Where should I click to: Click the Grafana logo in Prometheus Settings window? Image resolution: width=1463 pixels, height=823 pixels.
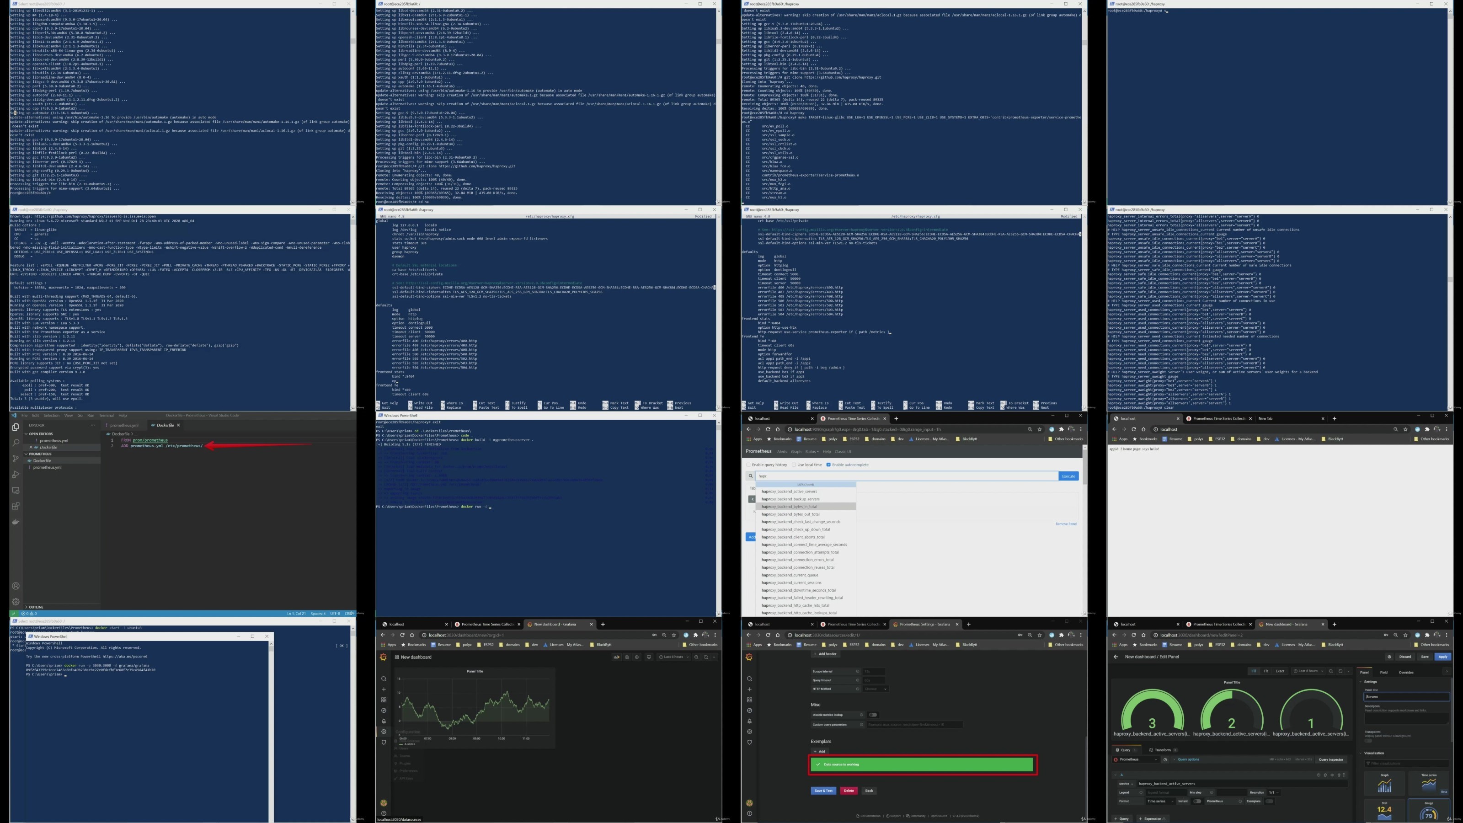pos(749,657)
